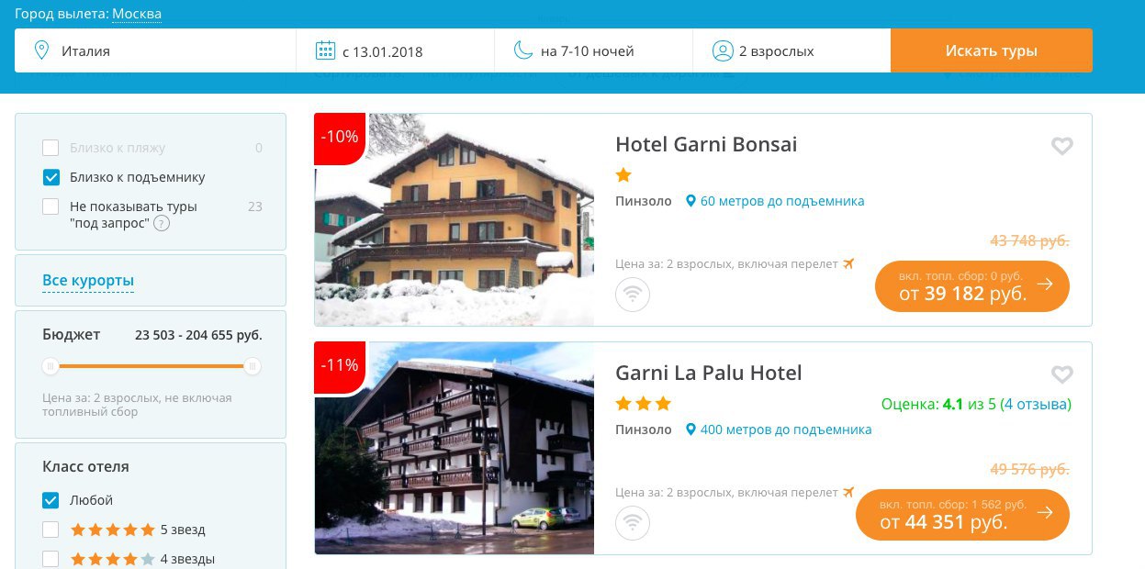Expand the "Все курорты" resort list
The image size is (1145, 569).
tap(88, 280)
